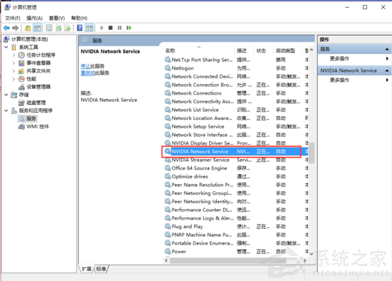
Task: Click the gear icon beside Netlogon
Action: point(168,68)
